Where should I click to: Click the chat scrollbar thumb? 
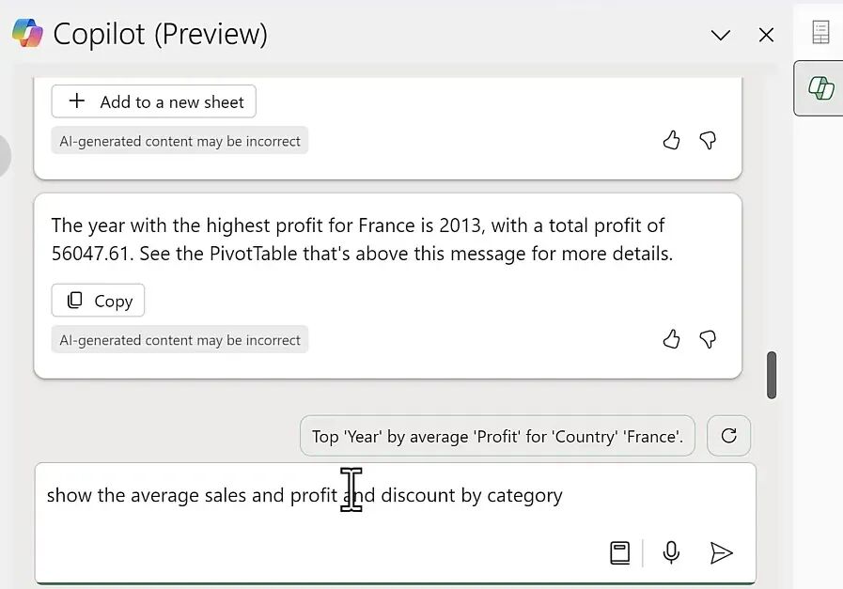(x=772, y=375)
